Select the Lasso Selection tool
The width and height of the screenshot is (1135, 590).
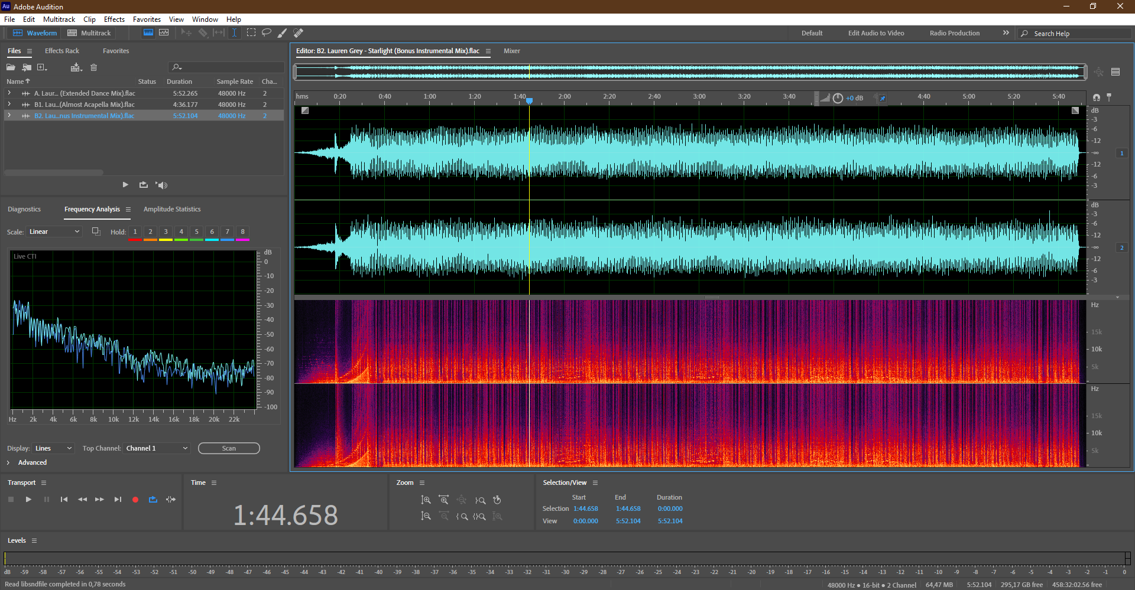pos(267,33)
